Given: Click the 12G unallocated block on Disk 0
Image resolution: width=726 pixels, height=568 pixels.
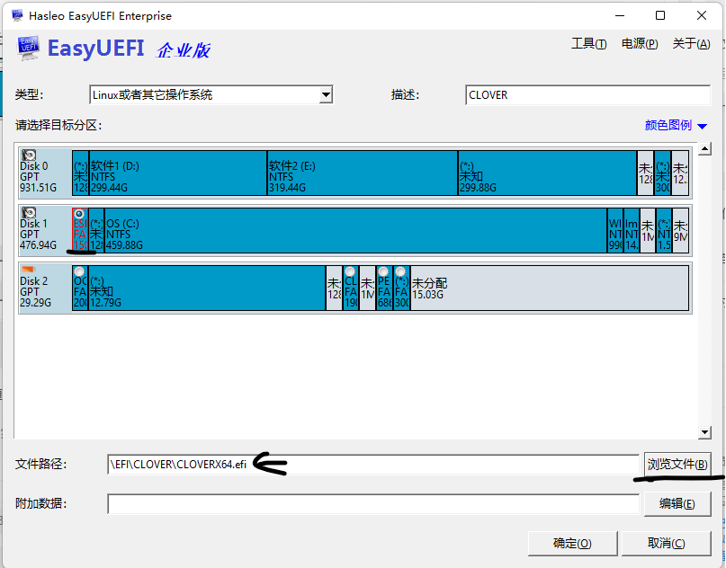Looking at the screenshot, I should click(680, 173).
